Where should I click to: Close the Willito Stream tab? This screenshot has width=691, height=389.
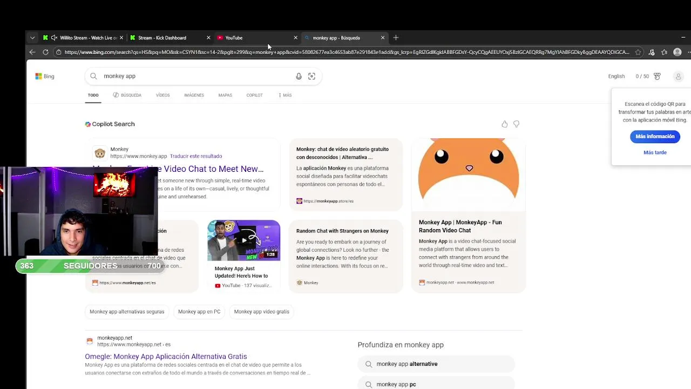[x=121, y=38]
